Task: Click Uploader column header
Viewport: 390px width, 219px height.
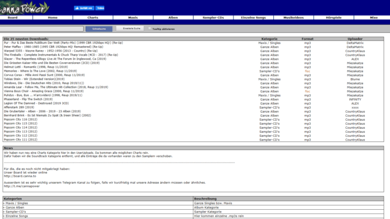Action: click(355, 39)
